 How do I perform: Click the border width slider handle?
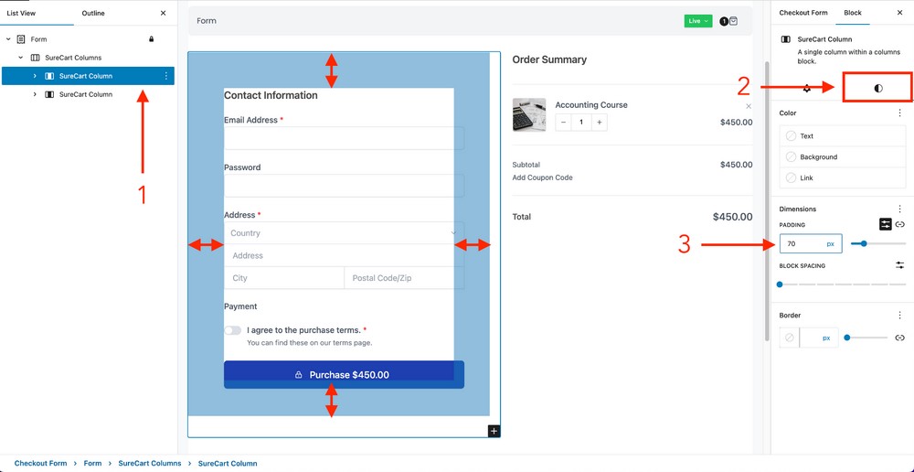click(x=847, y=338)
